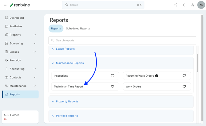
Task: Click the reports list scrollbar
Action: 197,63
